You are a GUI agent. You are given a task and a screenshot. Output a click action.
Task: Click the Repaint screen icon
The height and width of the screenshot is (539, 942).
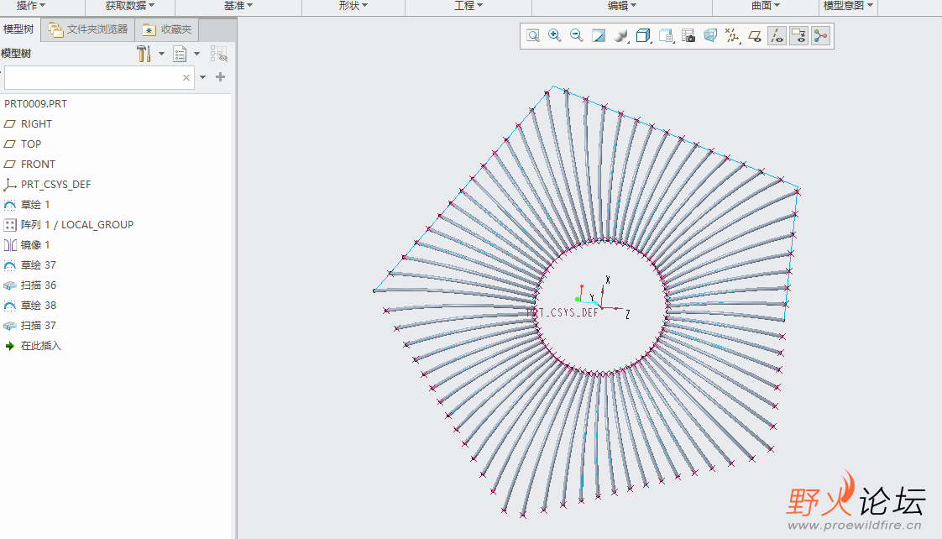click(x=599, y=35)
